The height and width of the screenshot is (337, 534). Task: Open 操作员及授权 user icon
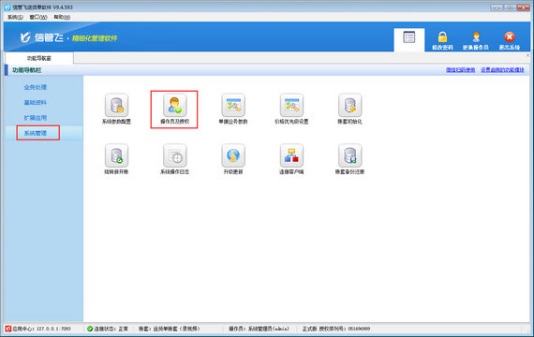click(x=174, y=105)
